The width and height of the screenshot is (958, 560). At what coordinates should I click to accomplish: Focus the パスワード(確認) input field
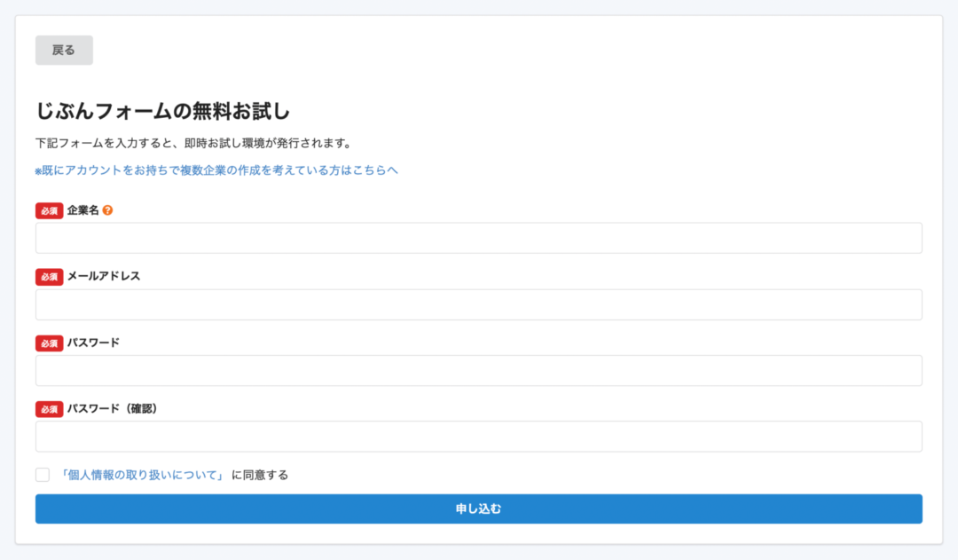tap(478, 437)
